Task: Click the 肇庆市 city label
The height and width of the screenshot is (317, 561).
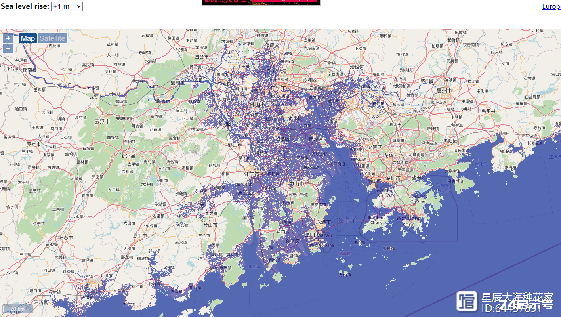Action: click(x=163, y=101)
